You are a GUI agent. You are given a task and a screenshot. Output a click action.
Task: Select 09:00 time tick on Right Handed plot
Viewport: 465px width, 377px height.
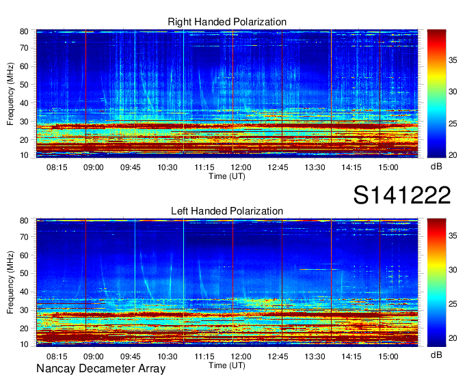coord(94,167)
